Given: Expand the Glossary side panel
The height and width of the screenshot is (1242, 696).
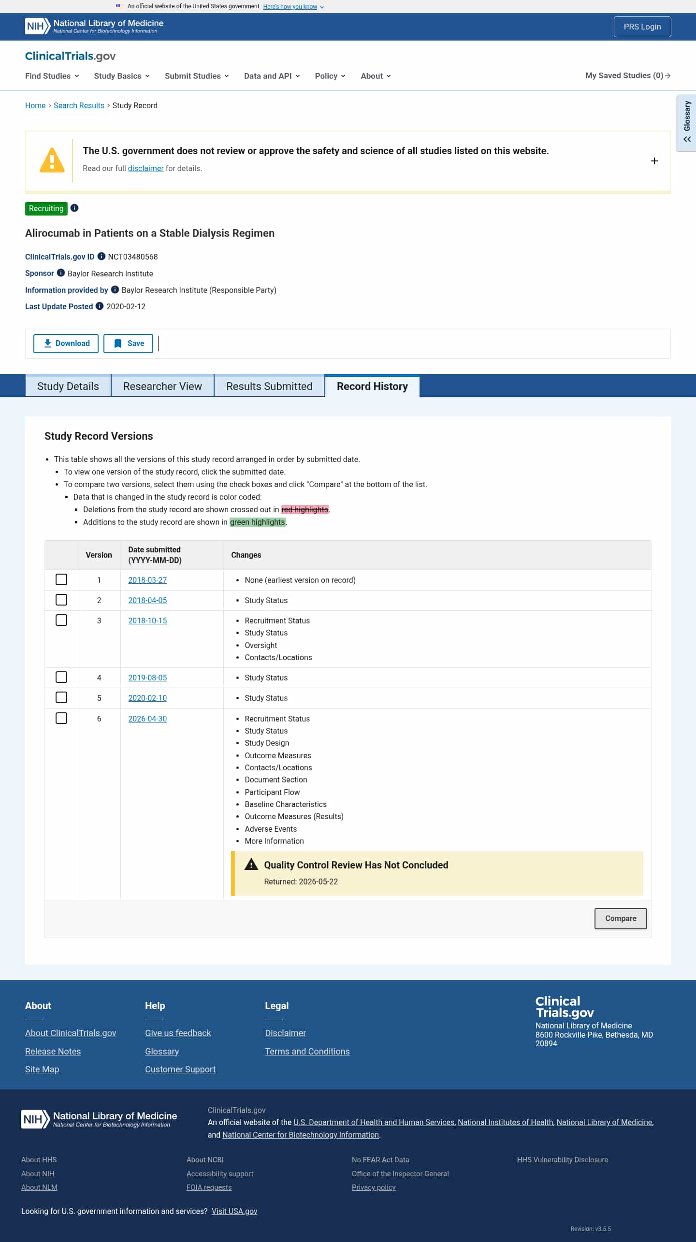Looking at the screenshot, I should pos(687,123).
